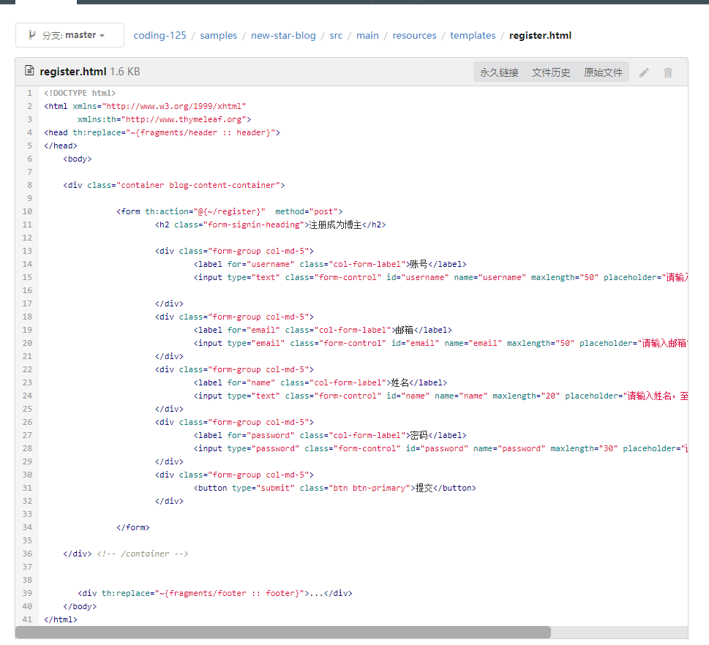Click the file icon beside register.html header
Screen dimensions: 709x645
tap(29, 72)
